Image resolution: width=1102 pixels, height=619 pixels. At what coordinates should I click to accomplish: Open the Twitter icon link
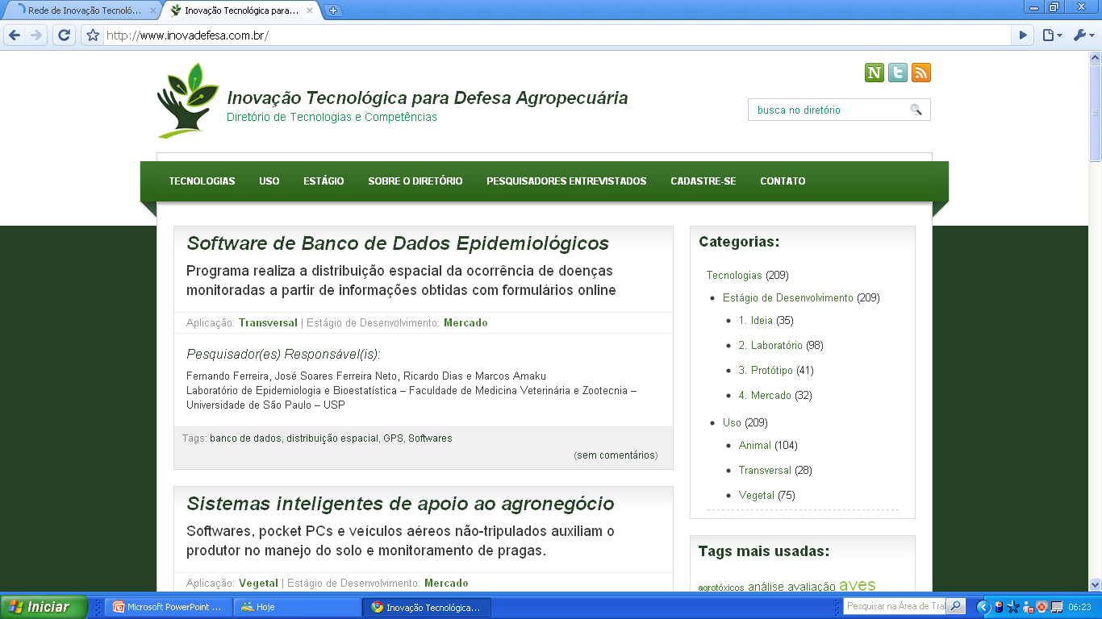(x=898, y=73)
